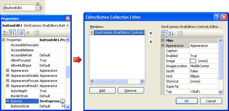Click the help question mark button in editor
The height and width of the screenshot is (111, 229).
(217, 17)
